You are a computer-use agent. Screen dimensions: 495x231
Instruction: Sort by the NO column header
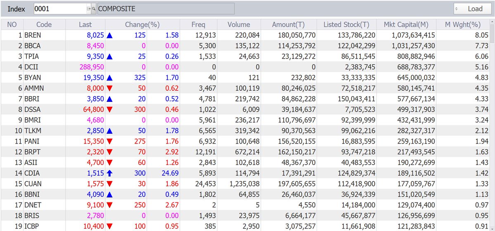[x=12, y=25]
